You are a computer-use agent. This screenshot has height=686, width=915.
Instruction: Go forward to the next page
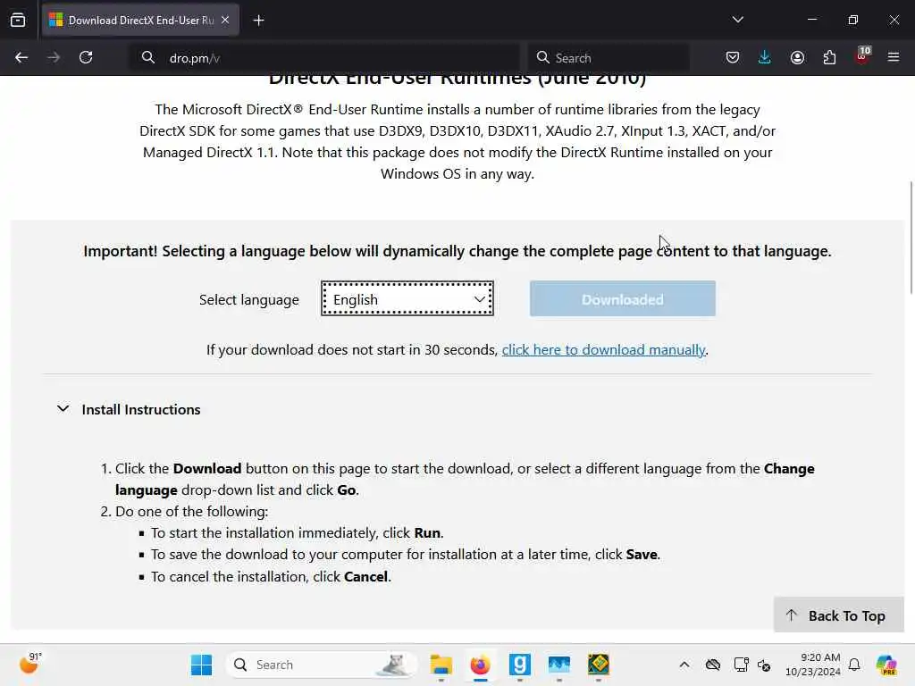coord(54,57)
